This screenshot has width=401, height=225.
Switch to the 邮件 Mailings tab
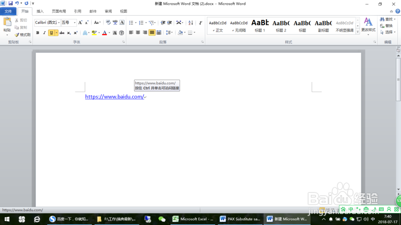tap(93, 11)
